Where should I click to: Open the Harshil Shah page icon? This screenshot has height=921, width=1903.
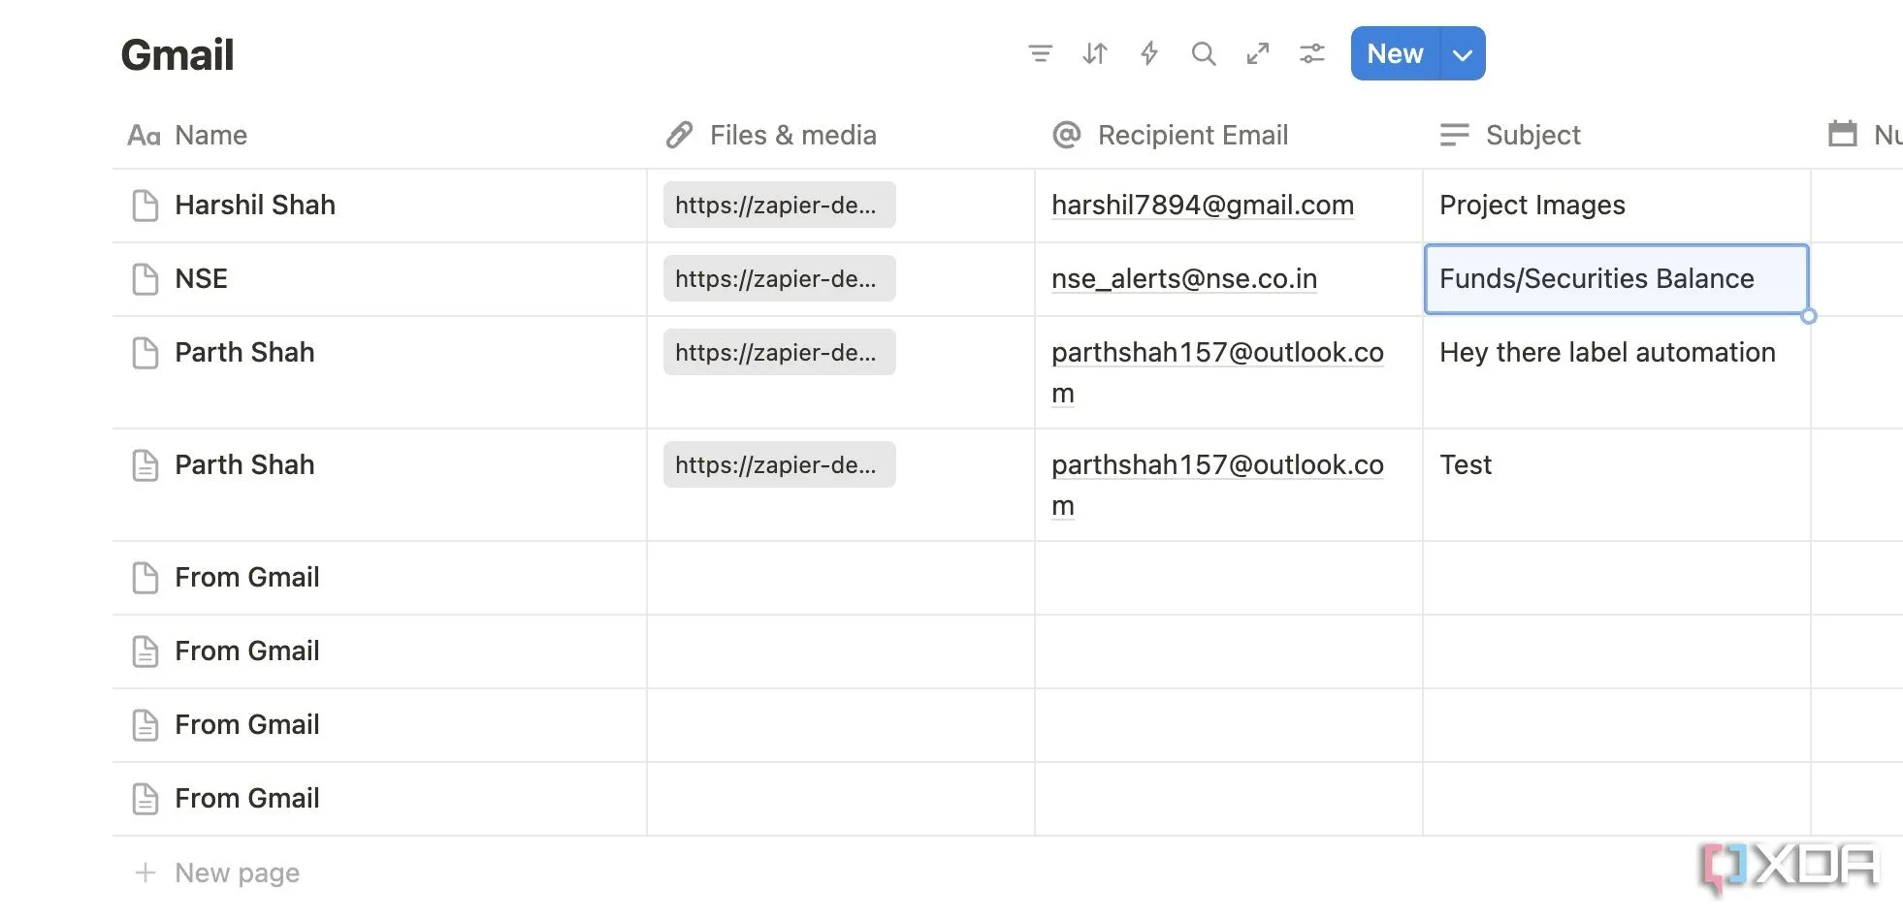pyautogui.click(x=145, y=206)
